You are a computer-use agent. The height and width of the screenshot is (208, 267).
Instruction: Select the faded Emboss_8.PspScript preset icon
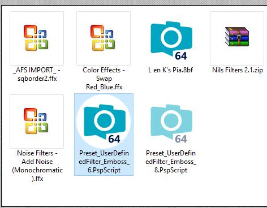pyautogui.click(x=171, y=124)
